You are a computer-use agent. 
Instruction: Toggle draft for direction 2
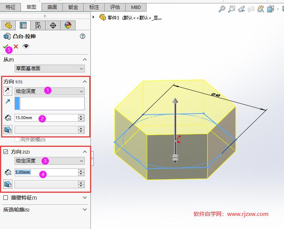(8, 184)
